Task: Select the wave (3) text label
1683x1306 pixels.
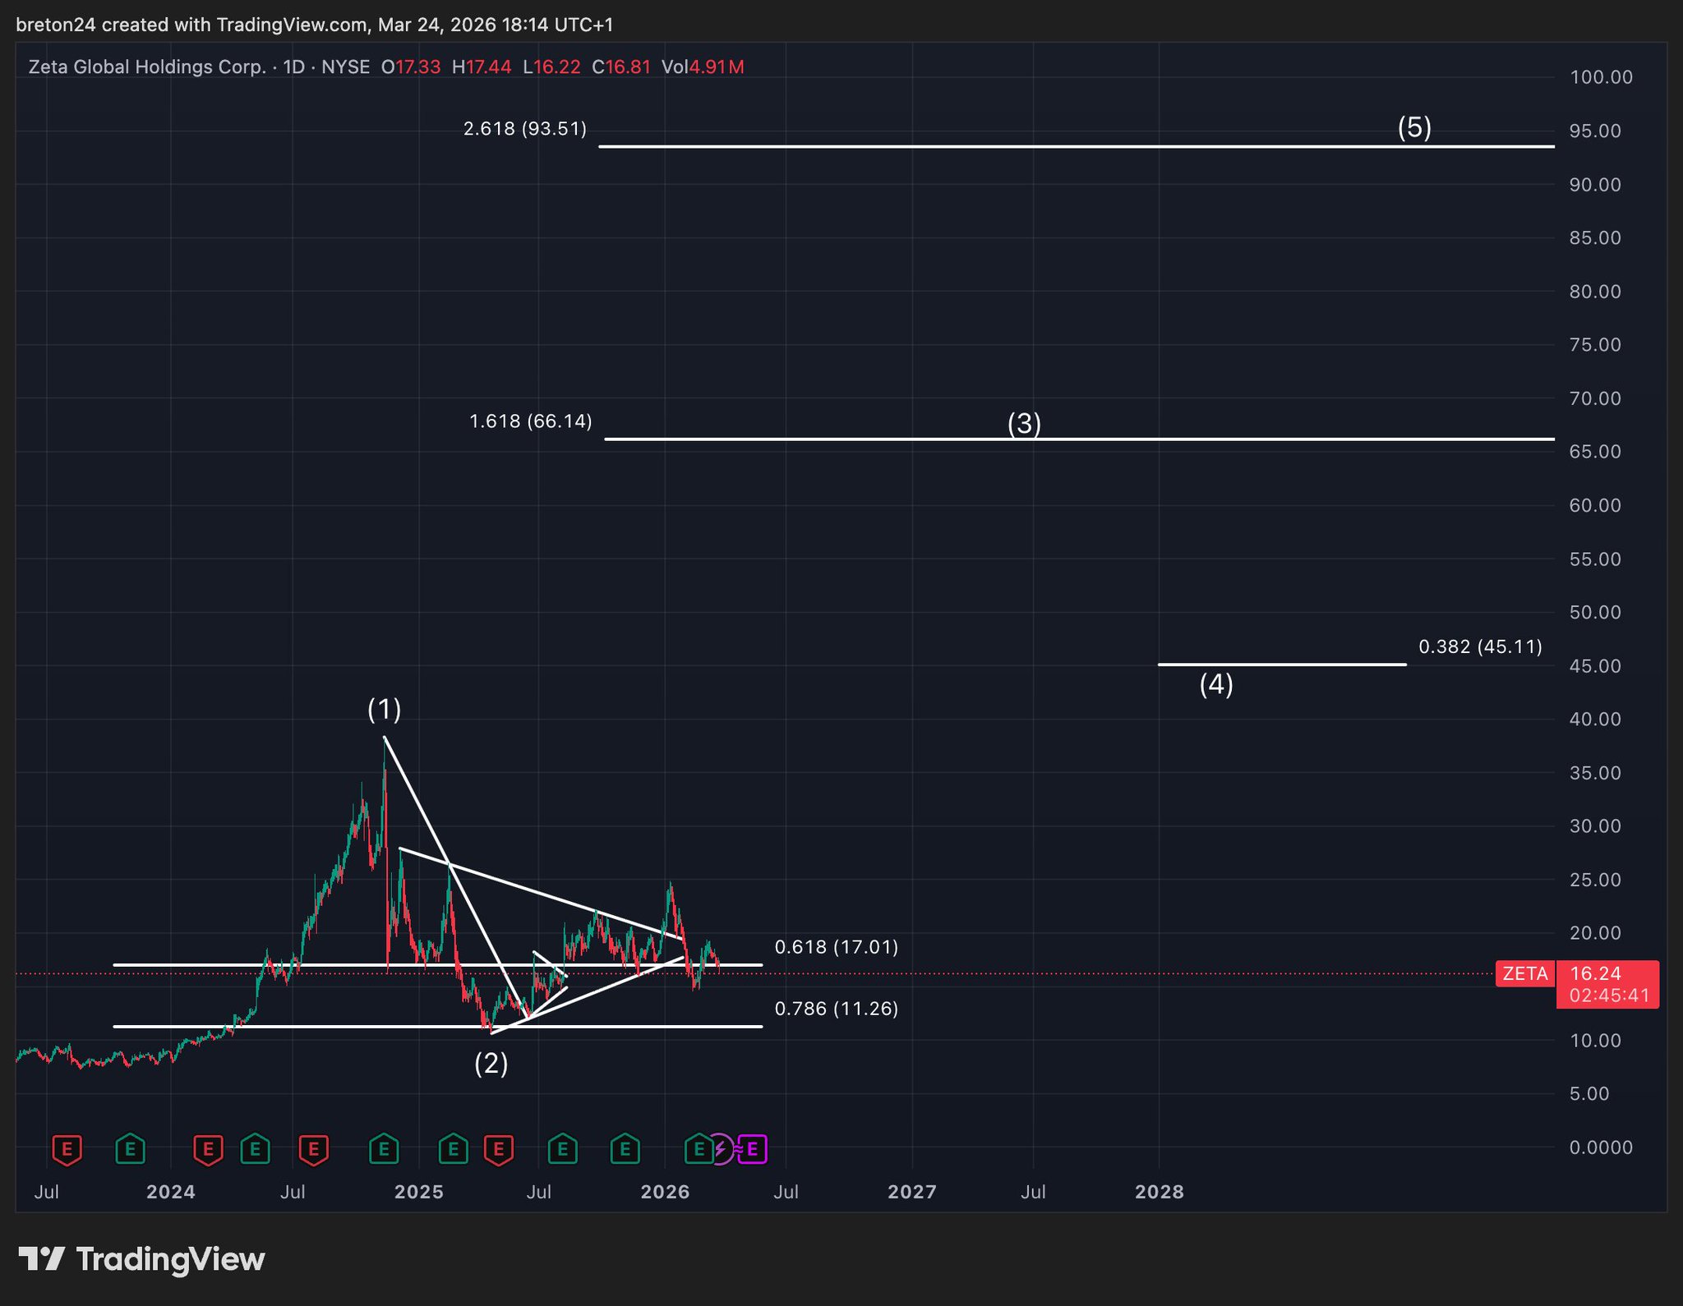Action: pyautogui.click(x=1024, y=424)
